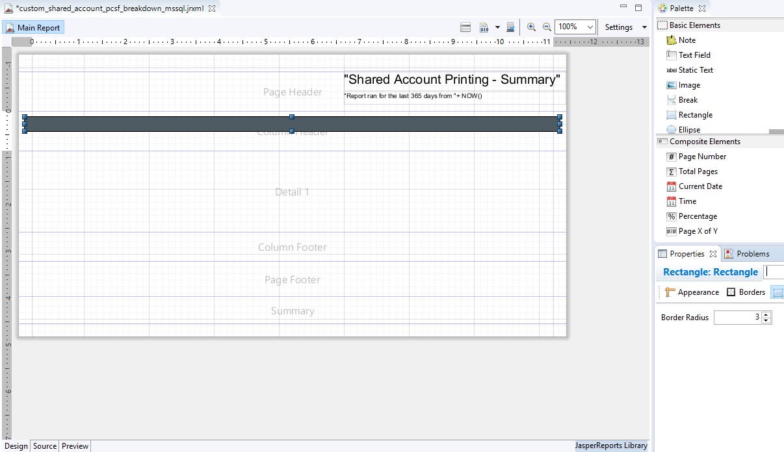784x452 pixels.
Task: Select the Static Text palette element
Action: [690, 70]
